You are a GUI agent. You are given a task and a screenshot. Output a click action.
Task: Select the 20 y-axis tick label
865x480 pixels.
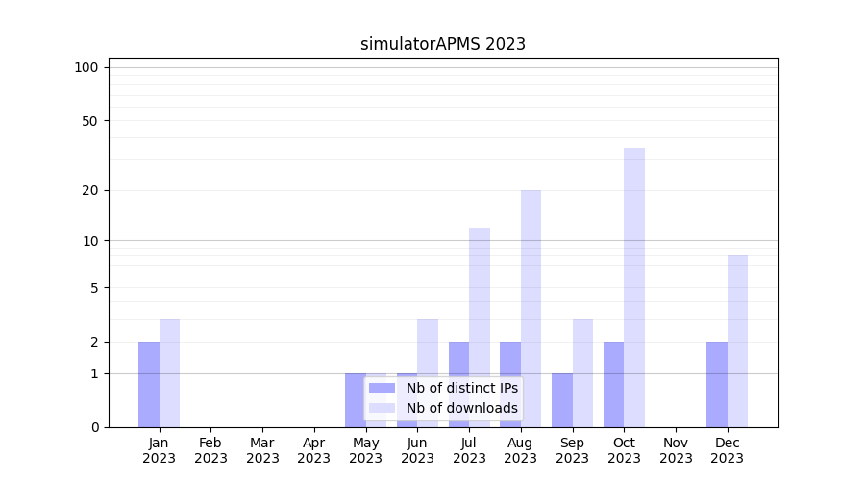point(90,190)
